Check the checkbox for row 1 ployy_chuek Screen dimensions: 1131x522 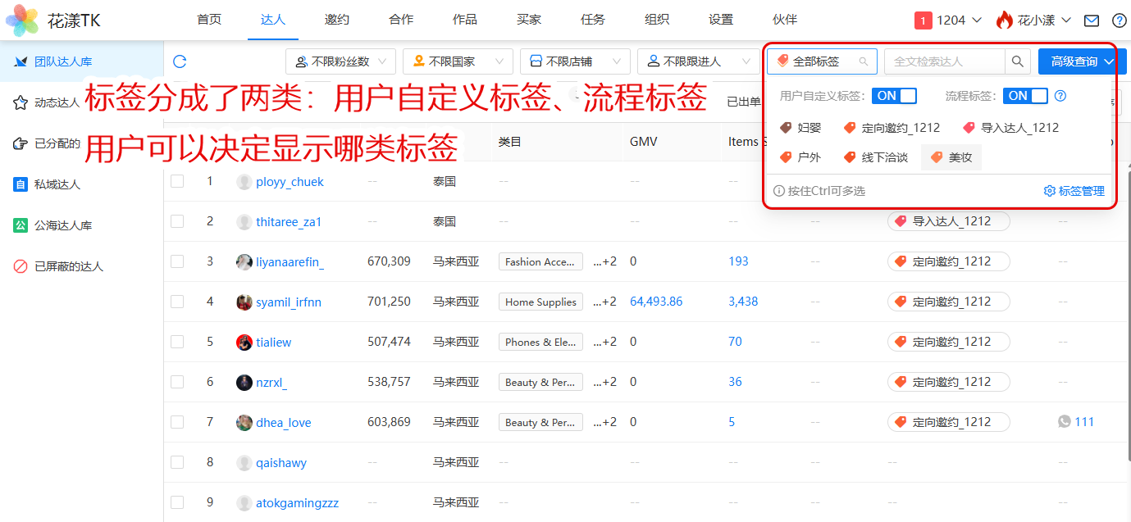177,181
